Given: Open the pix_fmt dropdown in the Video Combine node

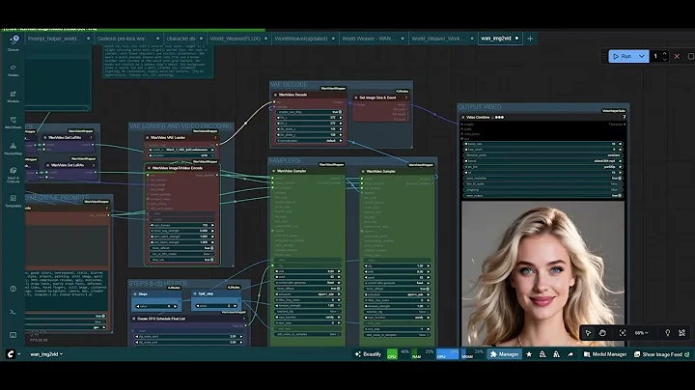Looking at the screenshot, I should click(542, 167).
